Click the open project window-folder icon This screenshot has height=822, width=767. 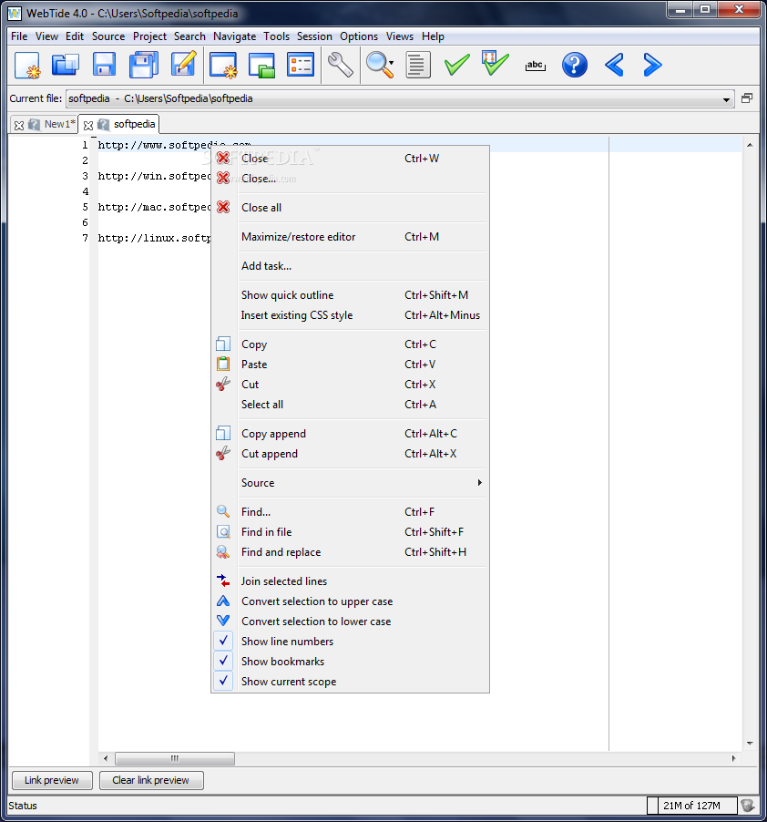tap(261, 65)
